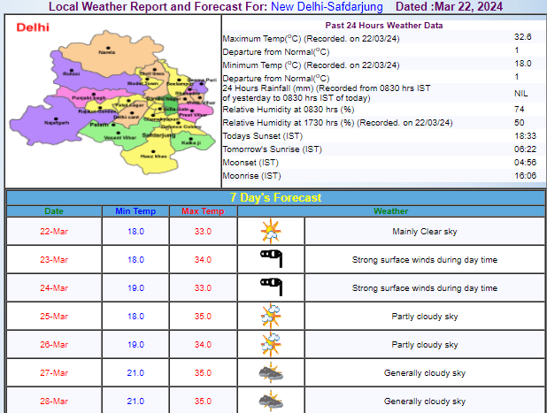
Task: Click the cloudy sky icon for 27-Mar
Action: point(270,372)
